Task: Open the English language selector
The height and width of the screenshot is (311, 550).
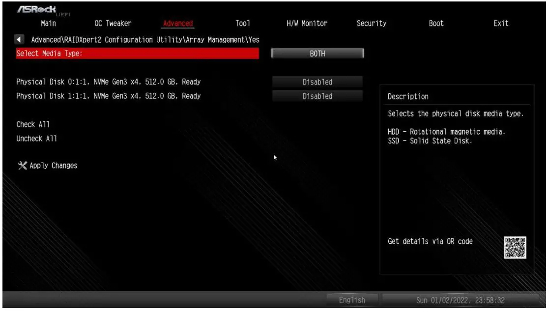Action: [353, 300]
